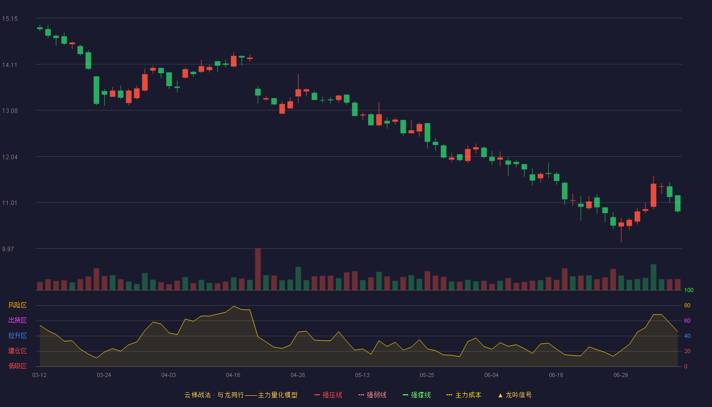Viewport: 712px width, 407px height.
Task: Toggle the 龙吟信号 triangle legend item
Action: pyautogui.click(x=514, y=395)
